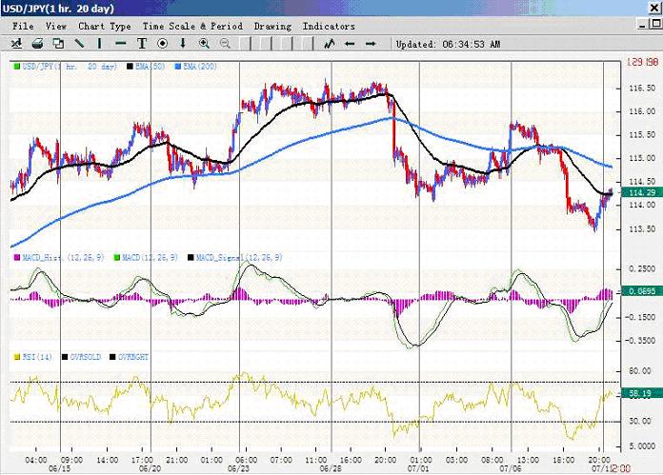
Task: Expand the Chart Type menu
Action: point(105,27)
